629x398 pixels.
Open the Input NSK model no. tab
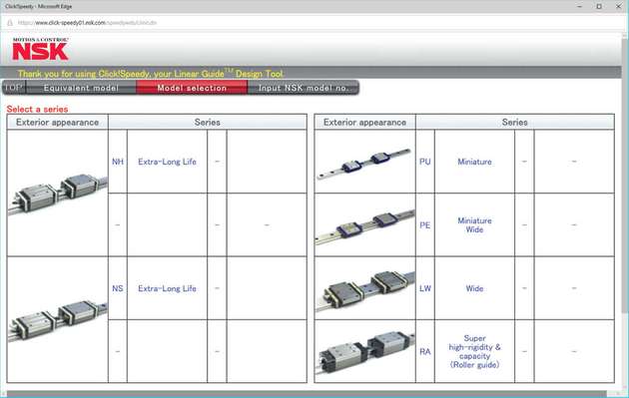coord(304,88)
